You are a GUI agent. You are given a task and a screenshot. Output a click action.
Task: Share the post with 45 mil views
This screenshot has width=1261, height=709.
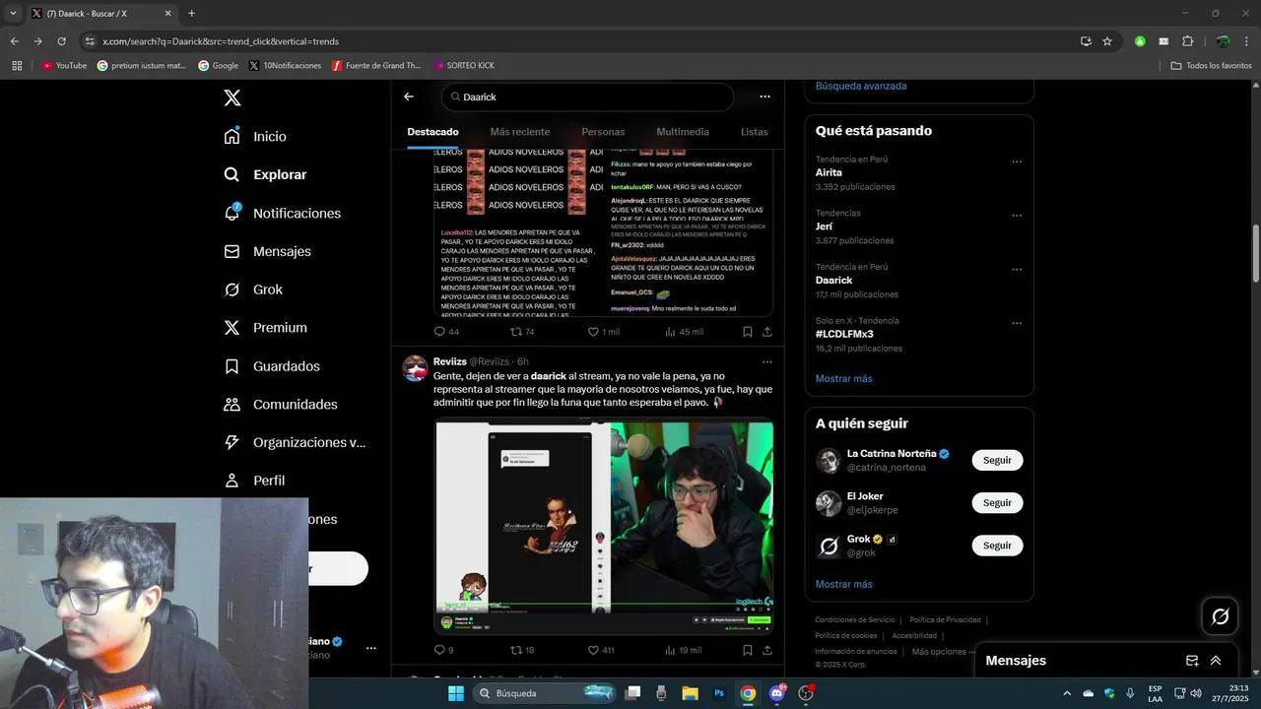(x=767, y=332)
